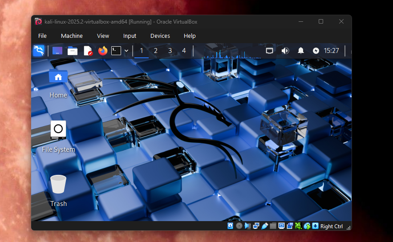Click the shared folders status icon
This screenshot has width=393, height=242.
click(273, 226)
